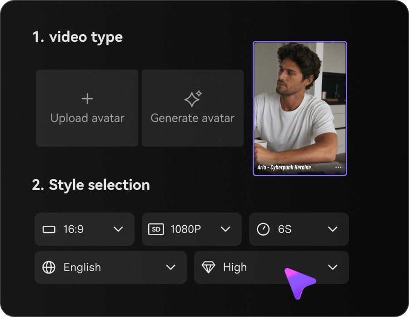The image size is (409, 317).
Task: Click the aspect ratio rectangle icon
Action: click(49, 229)
